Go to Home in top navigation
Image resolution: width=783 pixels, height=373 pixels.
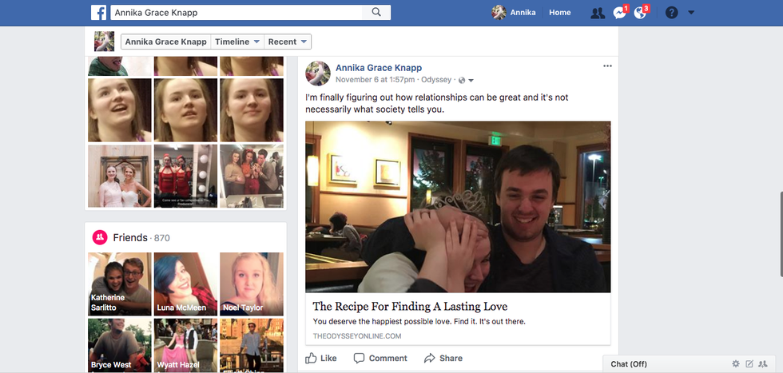560,13
